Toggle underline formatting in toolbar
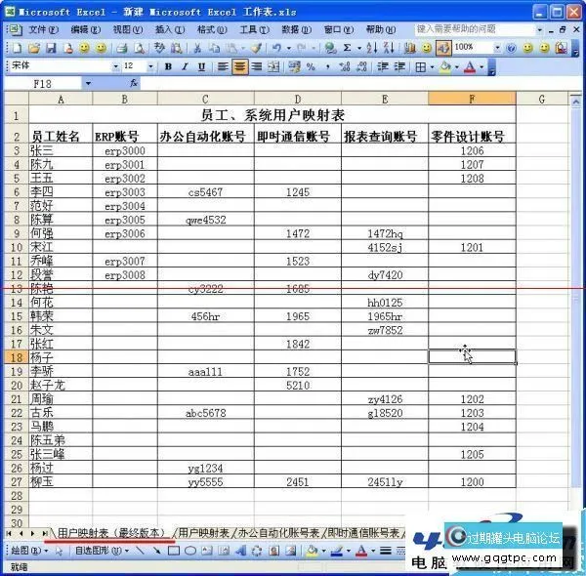 (200, 66)
